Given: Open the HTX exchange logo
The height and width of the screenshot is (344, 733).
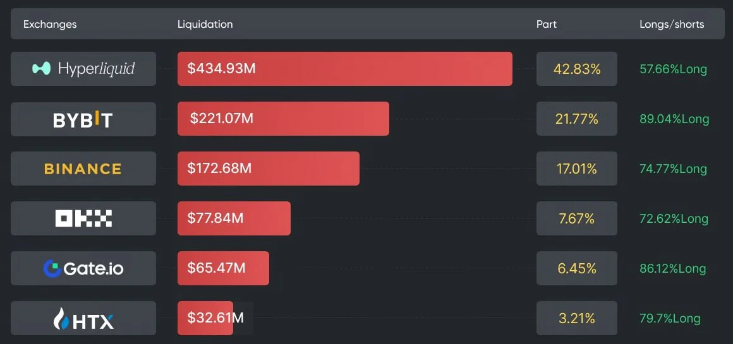Looking at the screenshot, I should click(83, 318).
